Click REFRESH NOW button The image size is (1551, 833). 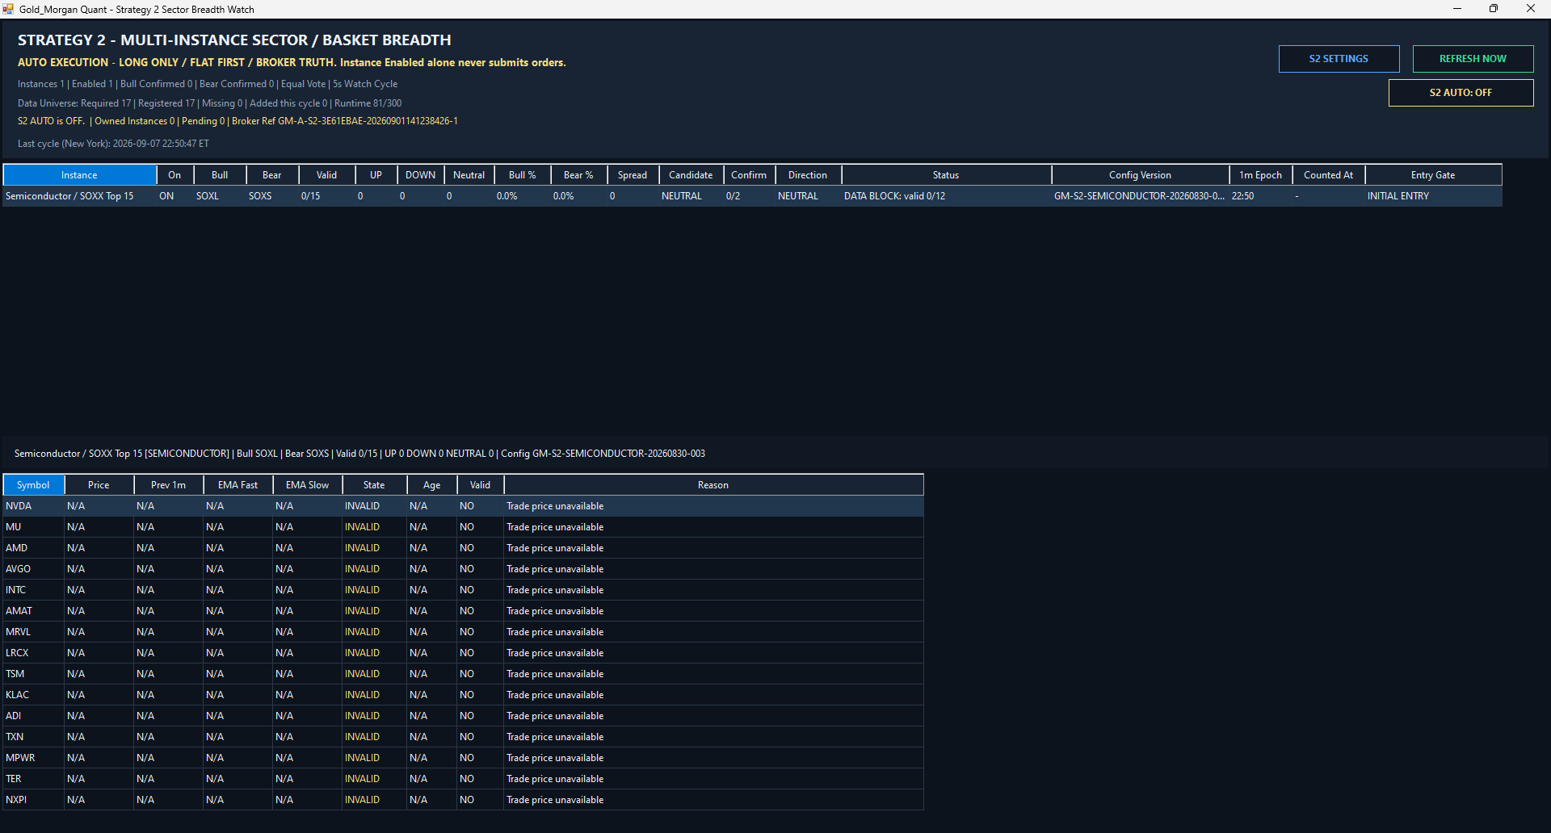(x=1473, y=59)
